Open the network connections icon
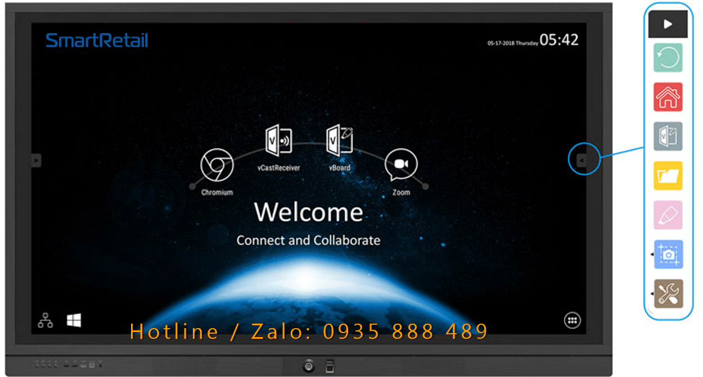Image resolution: width=703 pixels, height=377 pixels. coord(45,320)
